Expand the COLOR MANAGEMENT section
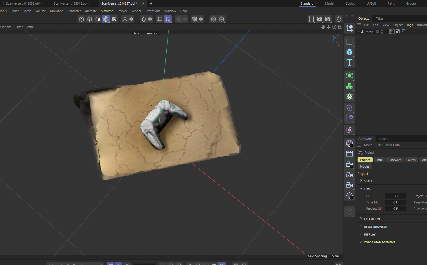Viewport: 427px width, 265px height. pos(361,242)
